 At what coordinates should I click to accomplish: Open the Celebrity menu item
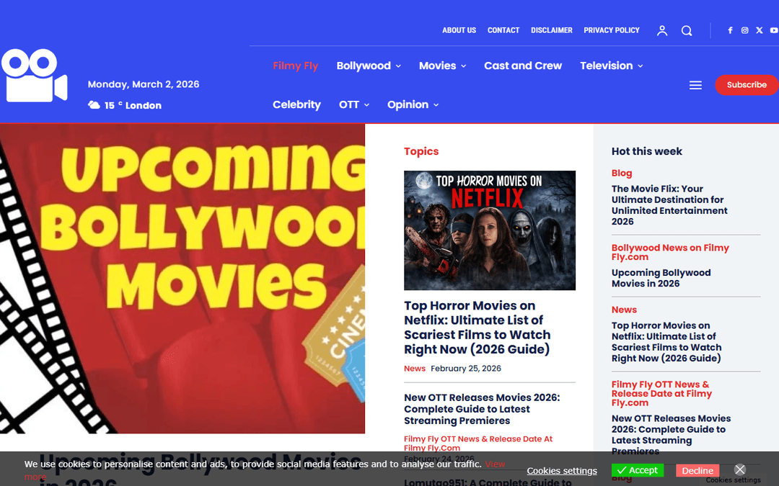pyautogui.click(x=296, y=104)
